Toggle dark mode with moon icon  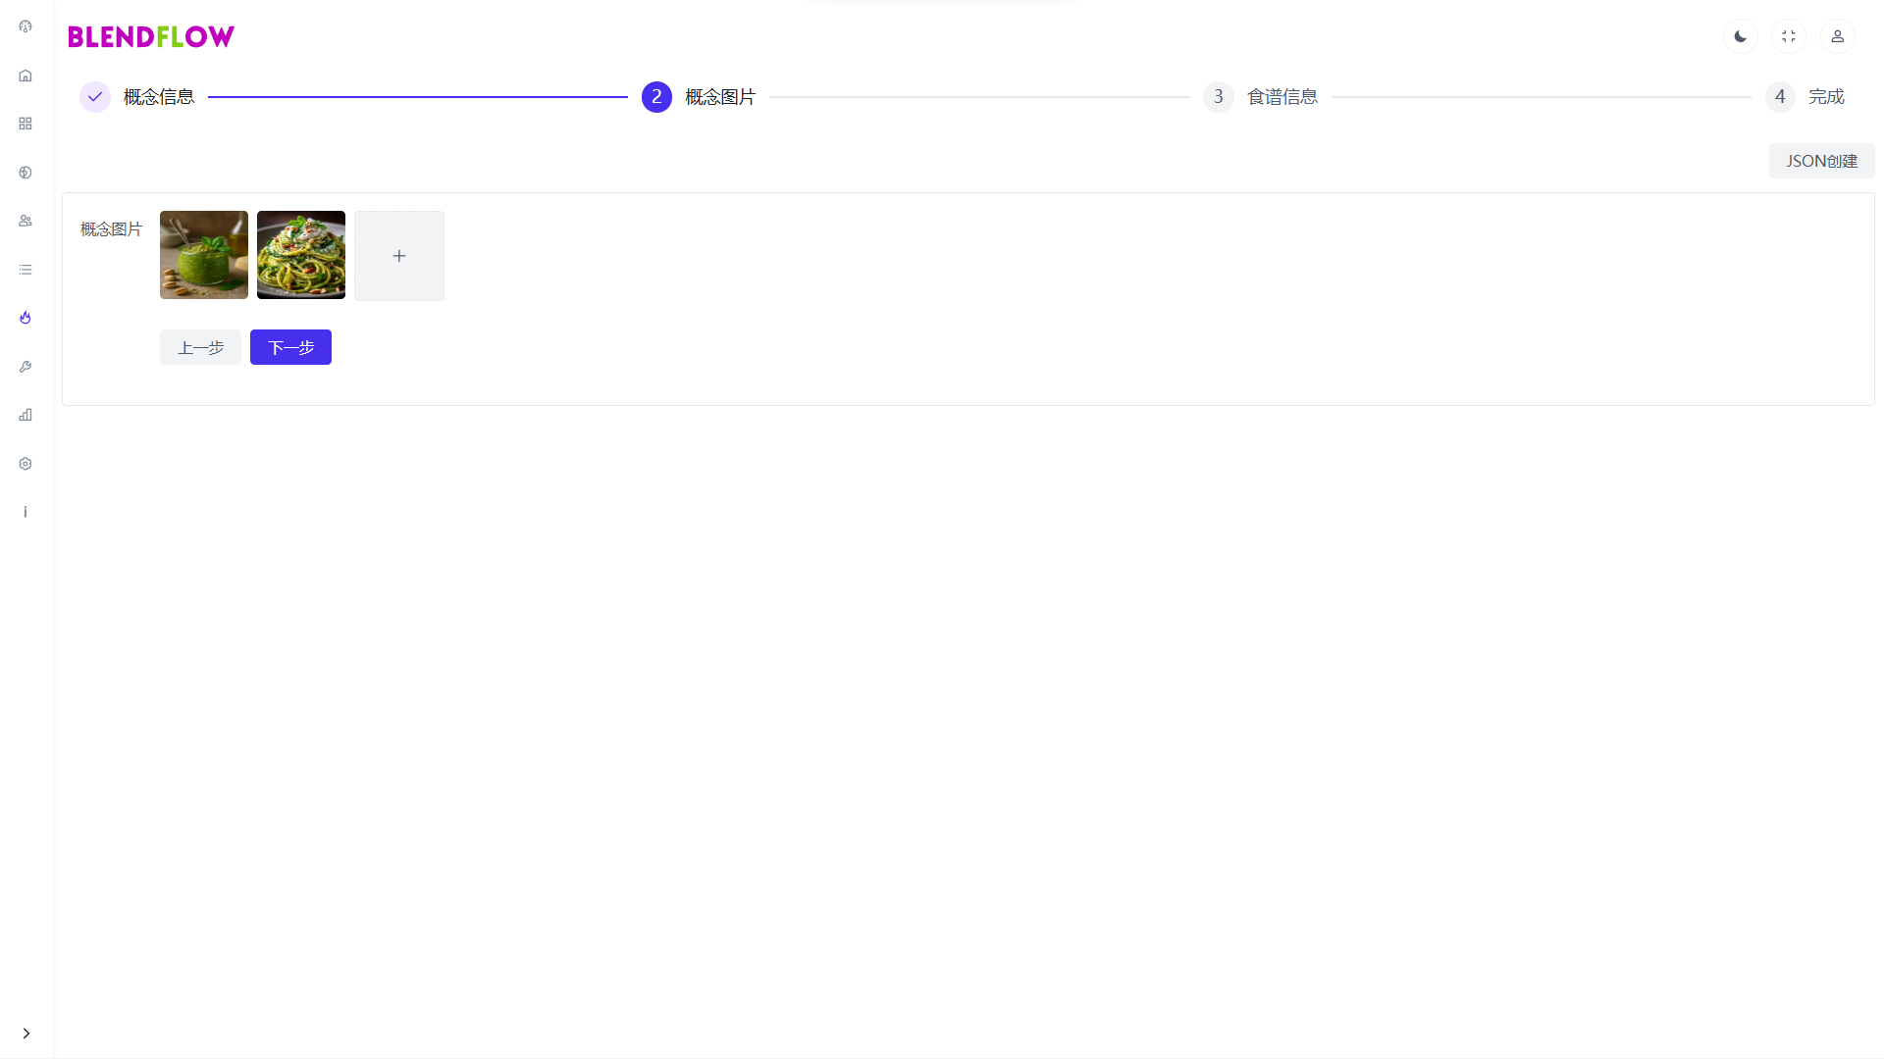point(1740,36)
